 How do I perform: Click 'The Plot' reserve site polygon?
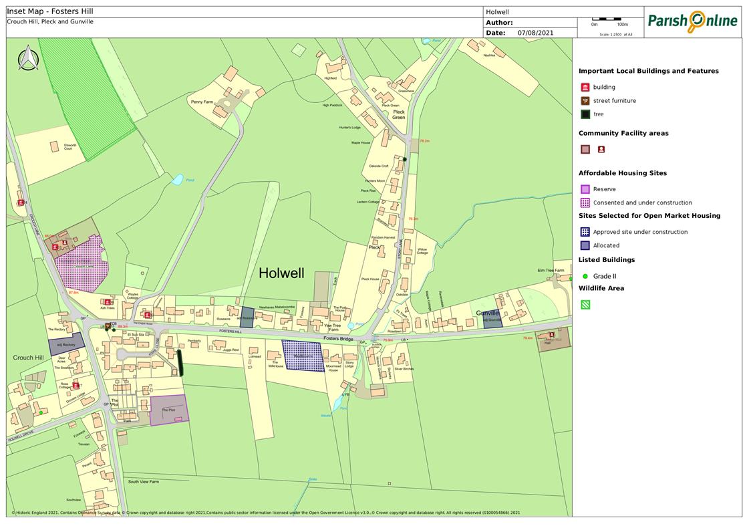coord(169,410)
